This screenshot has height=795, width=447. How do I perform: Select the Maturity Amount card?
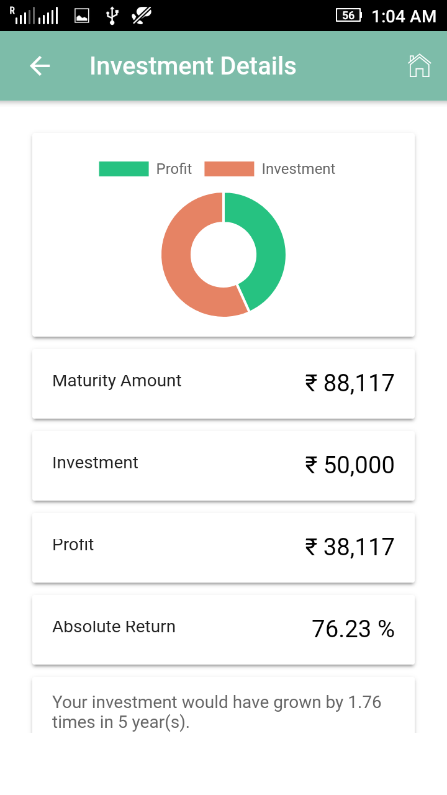pos(223,383)
